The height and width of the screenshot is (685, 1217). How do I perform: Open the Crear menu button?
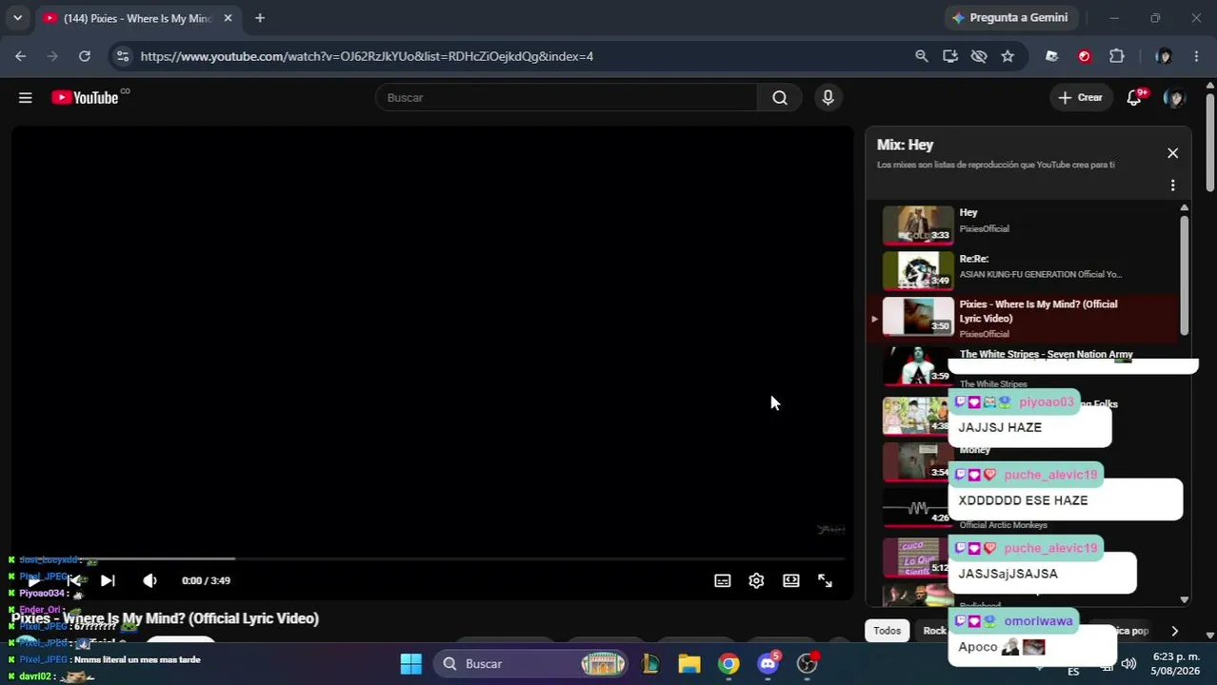[1080, 98]
